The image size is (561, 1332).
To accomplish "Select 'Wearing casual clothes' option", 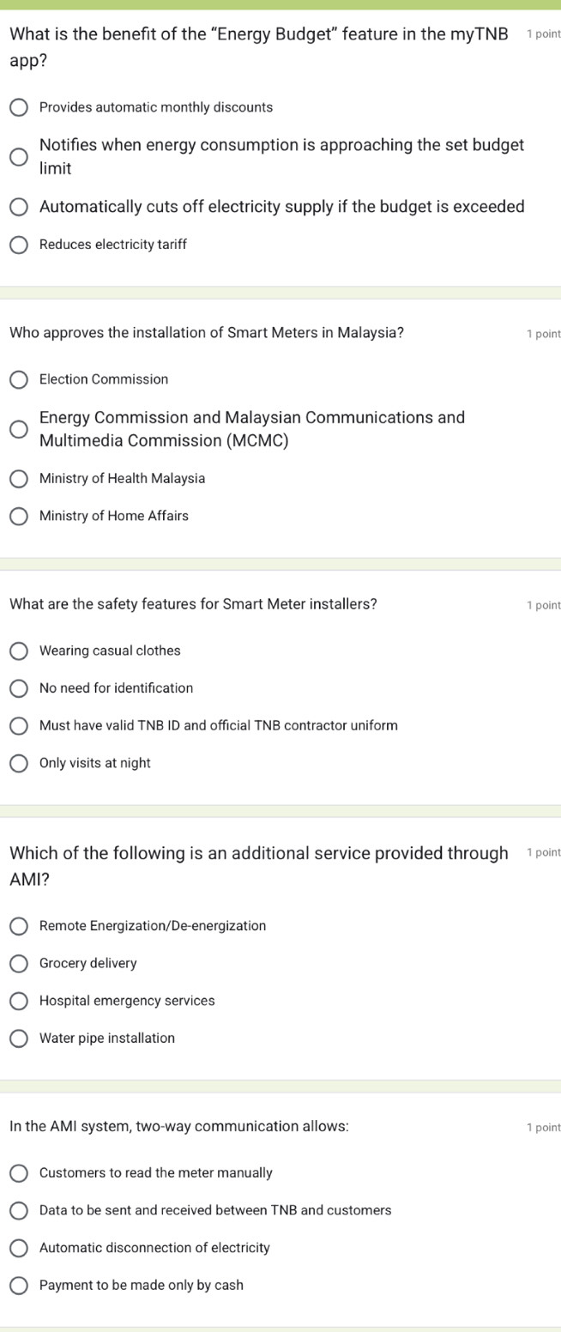I will tap(18, 651).
